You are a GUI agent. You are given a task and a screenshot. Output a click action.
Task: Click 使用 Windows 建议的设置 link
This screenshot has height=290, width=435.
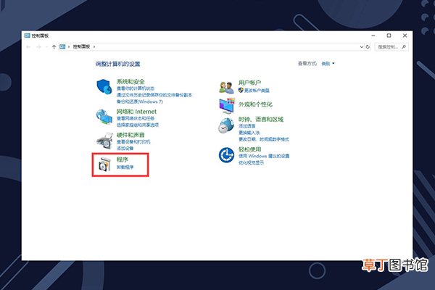(264, 156)
